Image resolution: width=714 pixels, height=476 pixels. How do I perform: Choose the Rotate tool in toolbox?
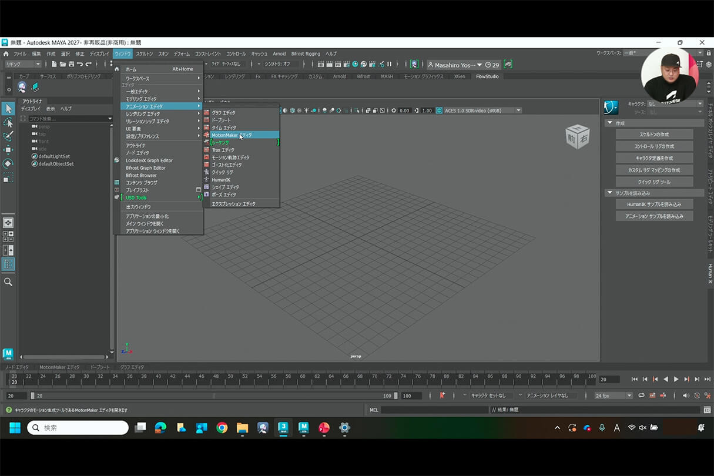tap(8, 163)
